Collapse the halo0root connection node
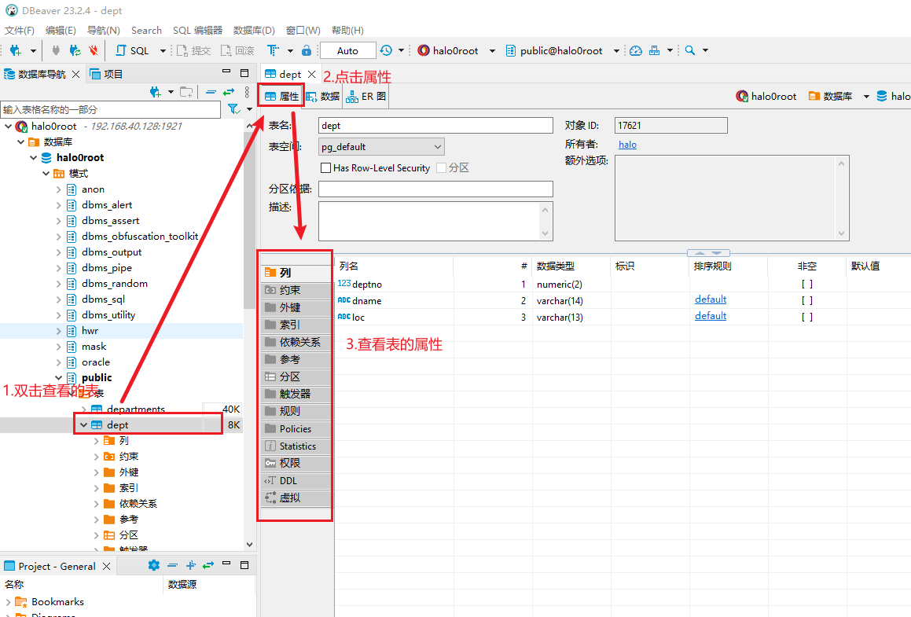This screenshot has width=911, height=617. tap(8, 126)
